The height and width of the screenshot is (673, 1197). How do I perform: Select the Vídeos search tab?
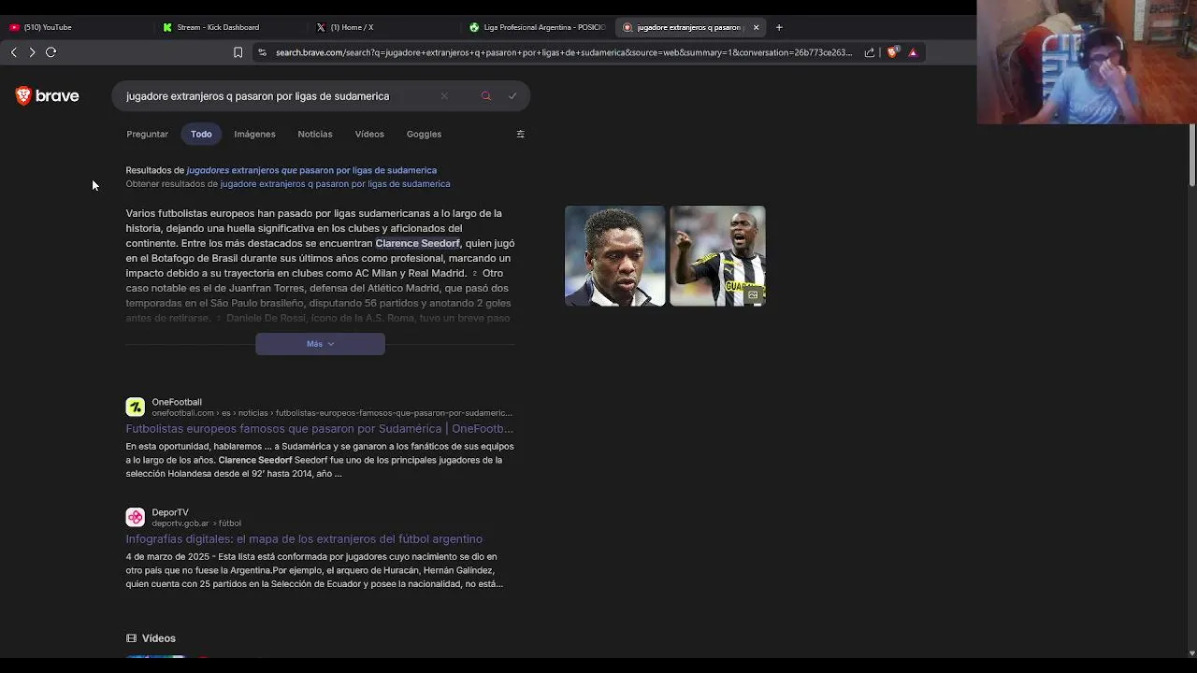369,134
